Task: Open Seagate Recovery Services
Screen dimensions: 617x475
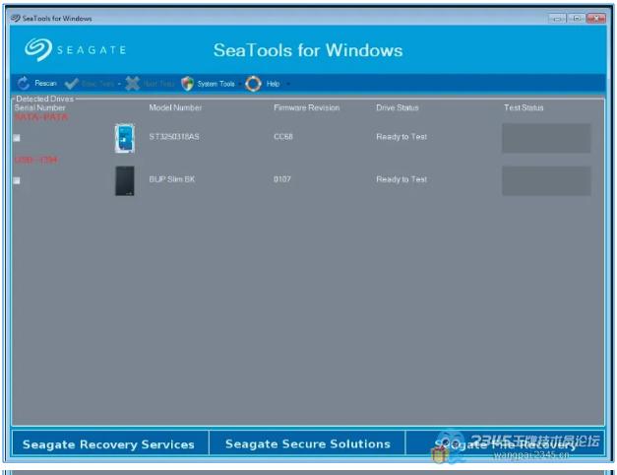Action: point(108,444)
